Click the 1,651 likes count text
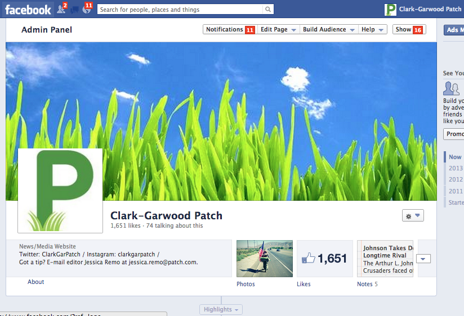Viewport: 464px width, 316px height. pyautogui.click(x=126, y=225)
